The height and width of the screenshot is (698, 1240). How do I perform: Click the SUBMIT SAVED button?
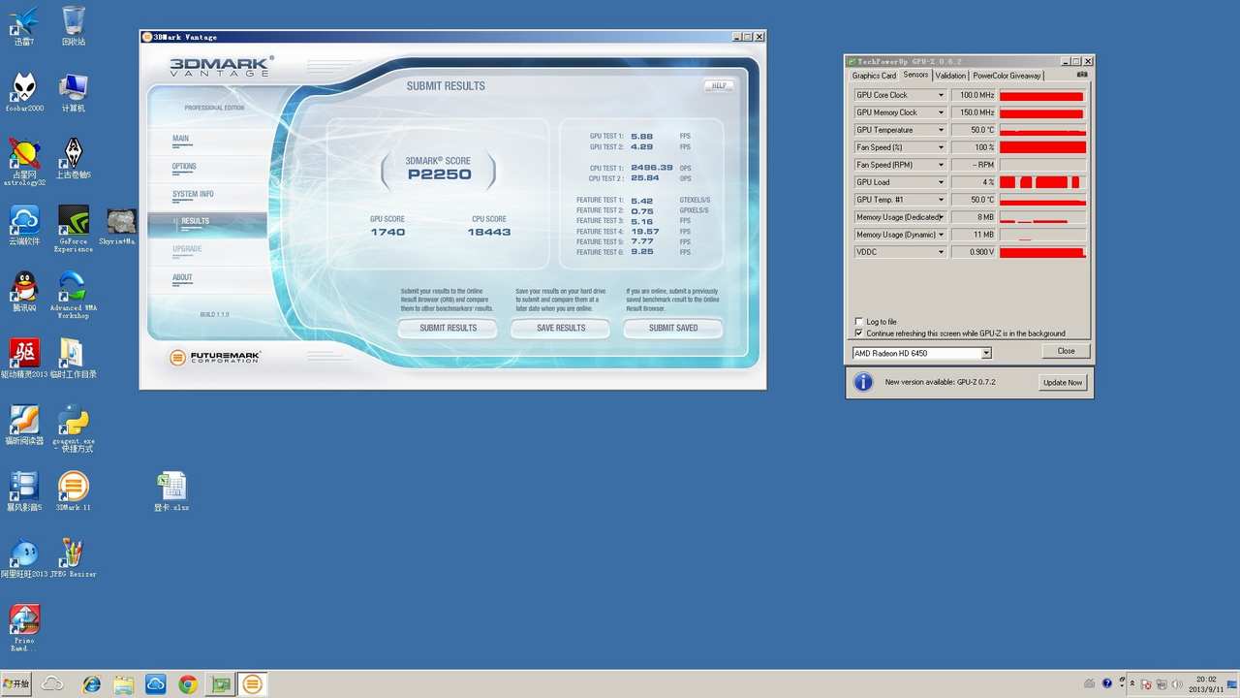(673, 329)
